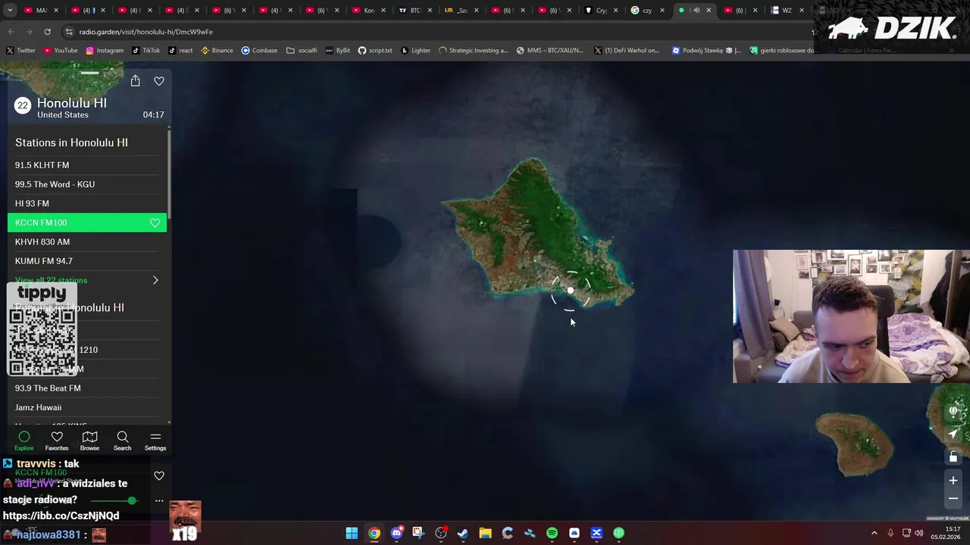Toggle the map lock icon
Viewport: 970px width, 545px height.
tap(953, 456)
